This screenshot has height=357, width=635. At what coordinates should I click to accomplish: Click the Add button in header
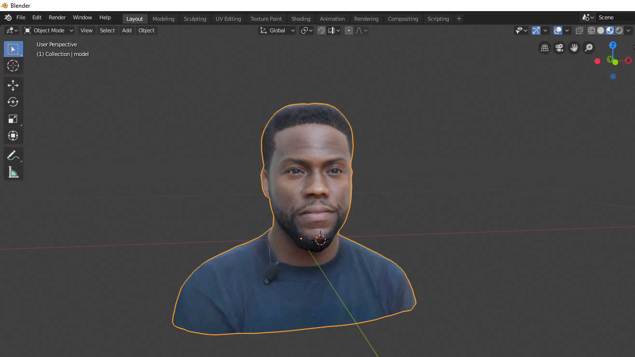click(x=126, y=30)
